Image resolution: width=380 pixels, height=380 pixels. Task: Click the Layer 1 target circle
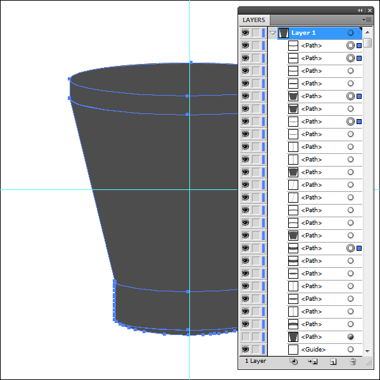click(350, 33)
